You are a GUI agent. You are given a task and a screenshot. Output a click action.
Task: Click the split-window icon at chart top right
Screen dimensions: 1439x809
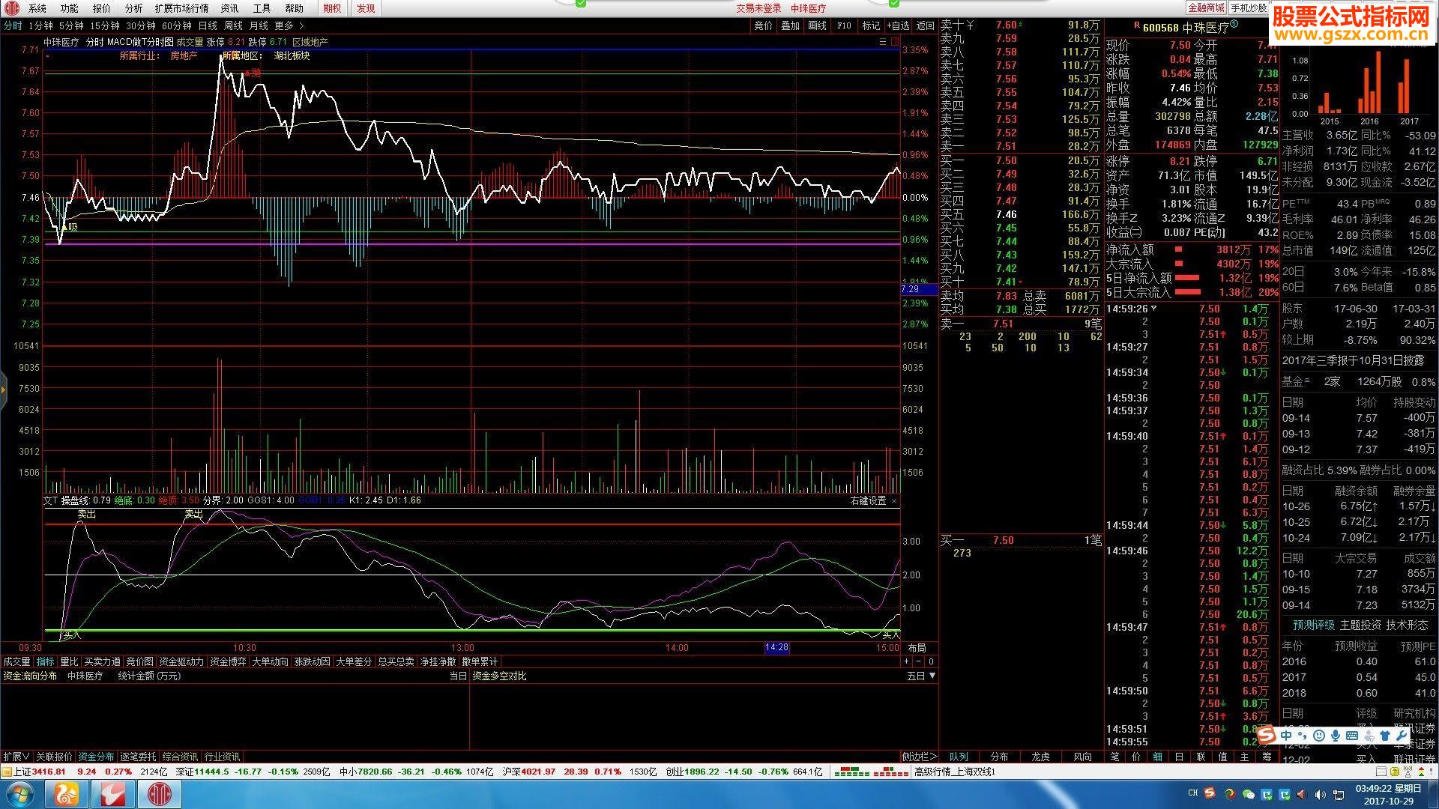(893, 42)
